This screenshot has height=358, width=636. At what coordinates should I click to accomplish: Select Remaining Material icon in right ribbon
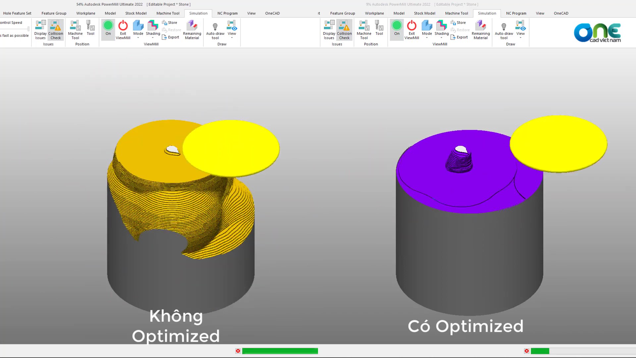pyautogui.click(x=481, y=30)
